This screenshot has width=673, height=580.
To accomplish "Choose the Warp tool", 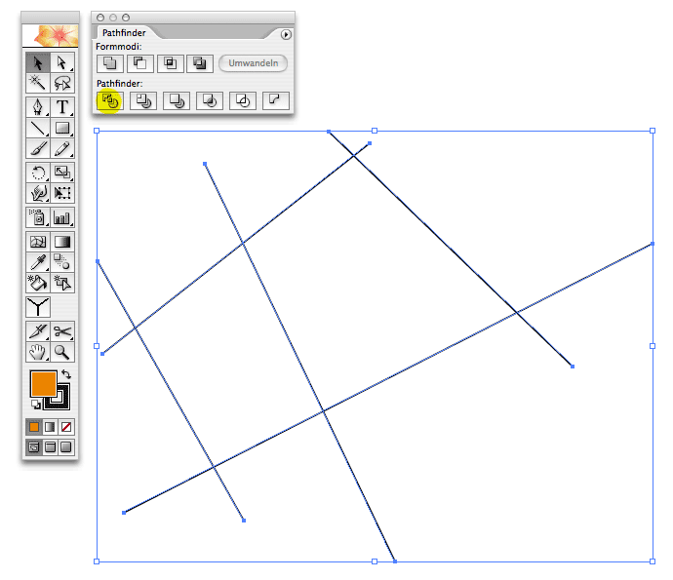I will [38, 193].
